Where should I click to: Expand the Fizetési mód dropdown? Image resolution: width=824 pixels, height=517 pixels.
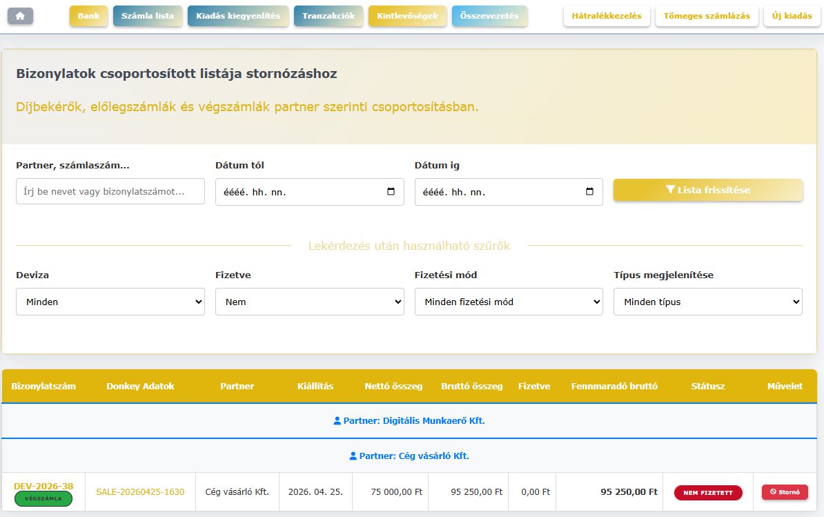point(509,302)
